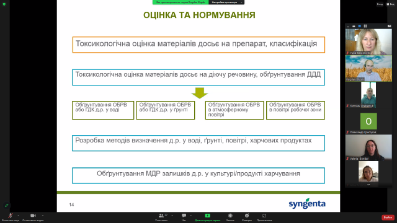This screenshot has width=397, height=223.
Task: Click the View button at the top right
Action: (x=390, y=4)
